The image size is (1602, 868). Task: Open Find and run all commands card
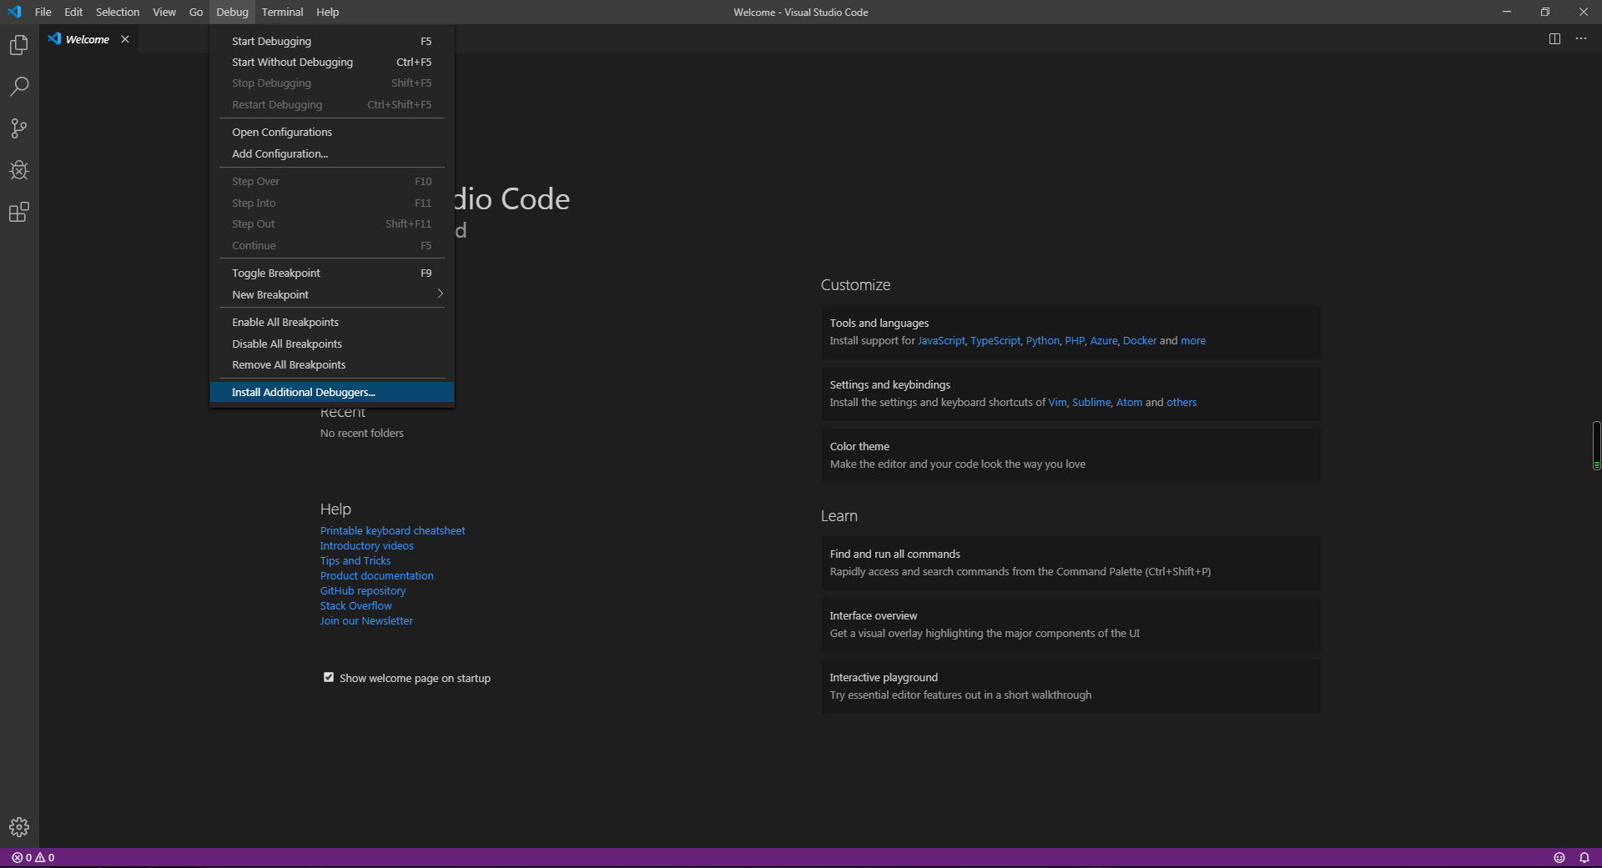(x=1071, y=563)
